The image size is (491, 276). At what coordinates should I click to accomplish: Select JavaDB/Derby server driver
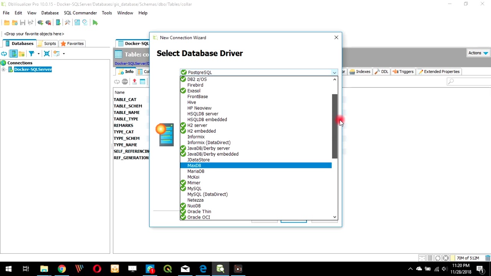click(255, 148)
